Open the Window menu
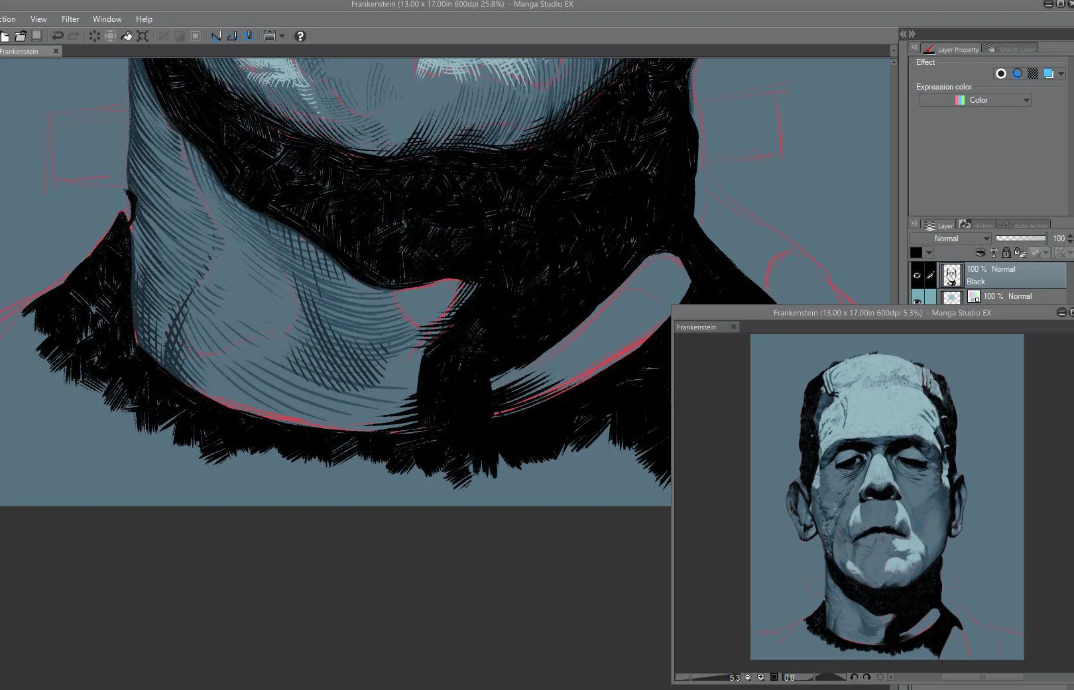The height and width of the screenshot is (690, 1074). (107, 19)
